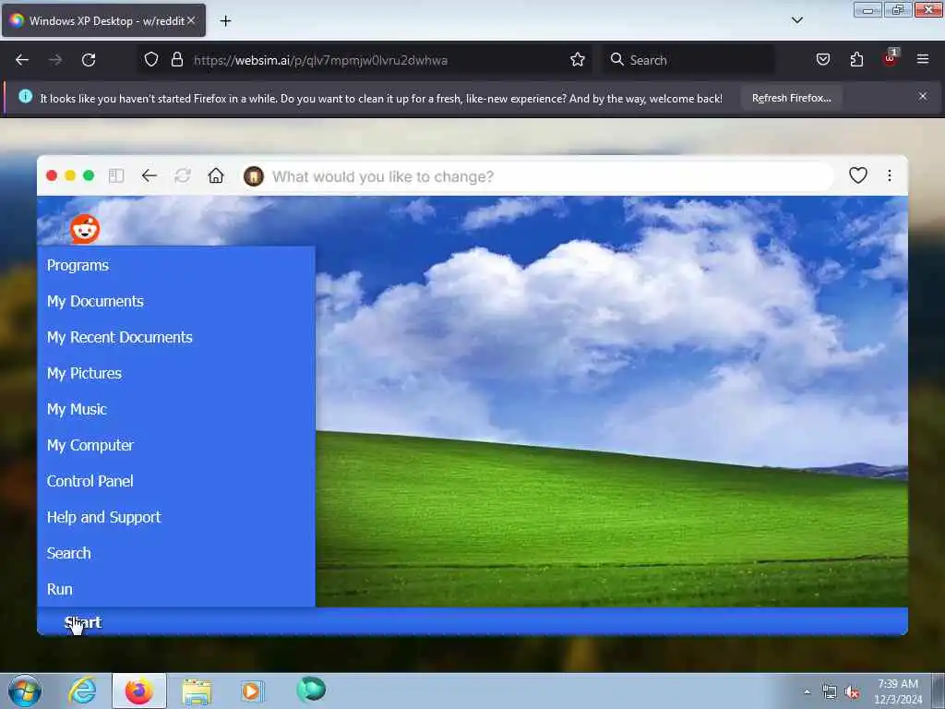This screenshot has width=945, height=709.
Task: Open websim three-dot options menu
Action: tap(889, 175)
